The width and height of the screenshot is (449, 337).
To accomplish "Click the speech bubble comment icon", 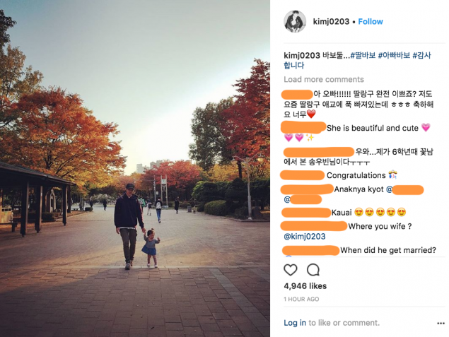I will click(x=313, y=270).
